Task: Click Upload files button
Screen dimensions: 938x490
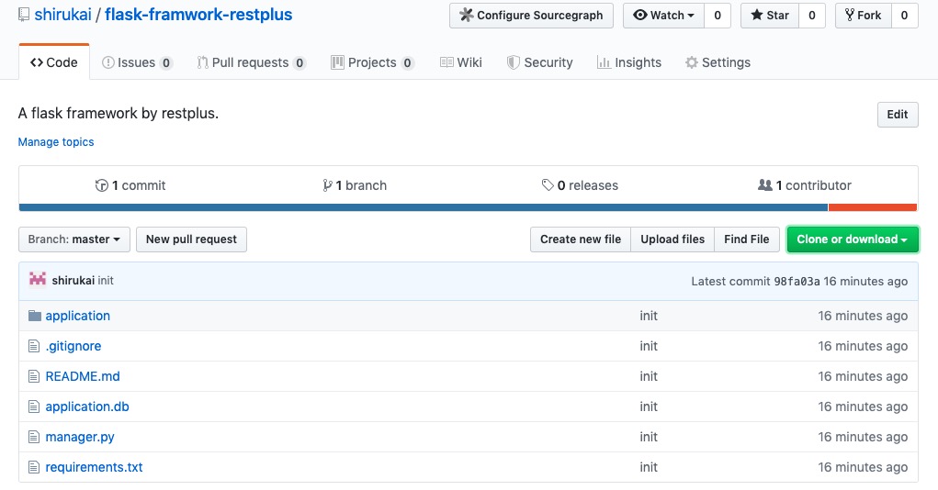Action: [672, 239]
